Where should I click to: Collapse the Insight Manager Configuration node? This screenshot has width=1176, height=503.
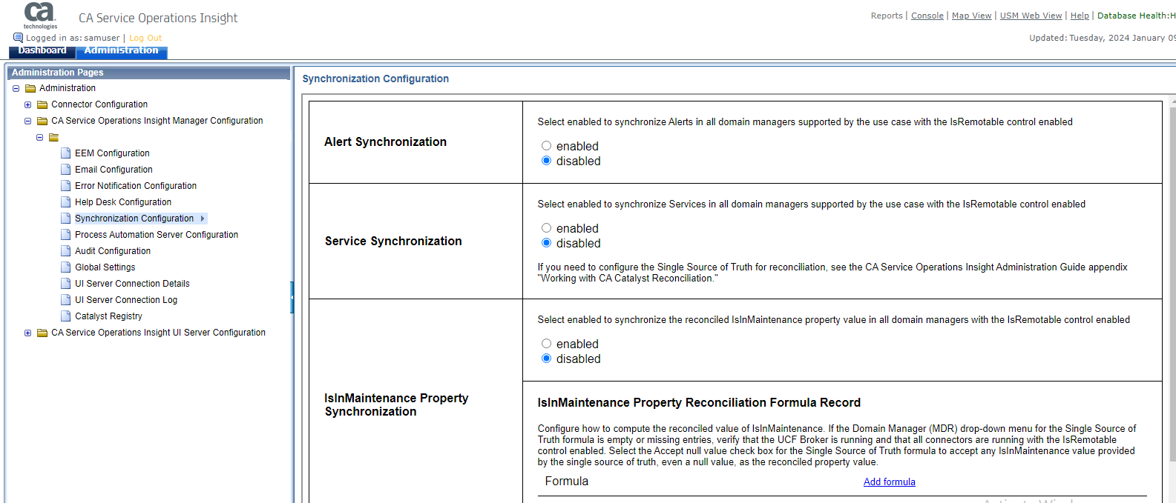(x=27, y=121)
